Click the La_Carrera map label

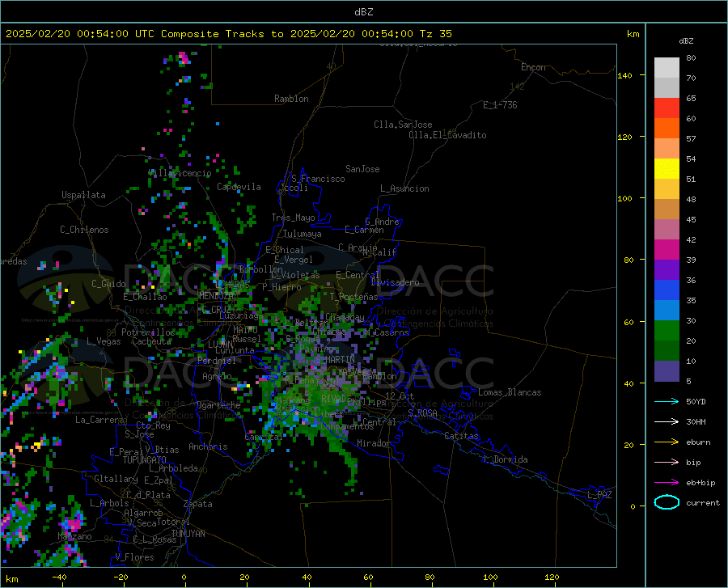[99, 420]
